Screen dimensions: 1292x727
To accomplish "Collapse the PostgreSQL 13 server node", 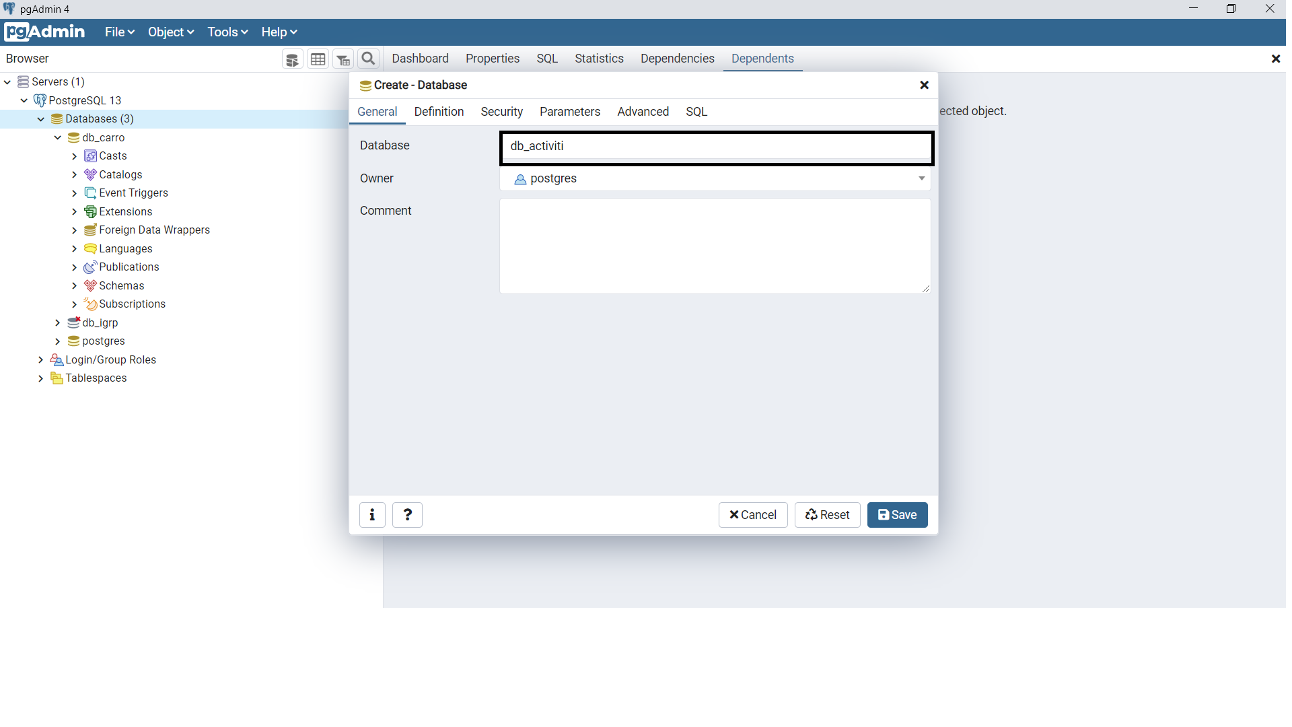I will (x=24, y=100).
